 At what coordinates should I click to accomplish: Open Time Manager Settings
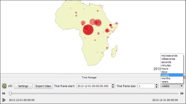point(23,86)
